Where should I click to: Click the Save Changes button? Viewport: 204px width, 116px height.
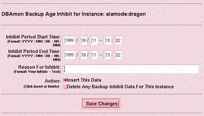point(101,104)
